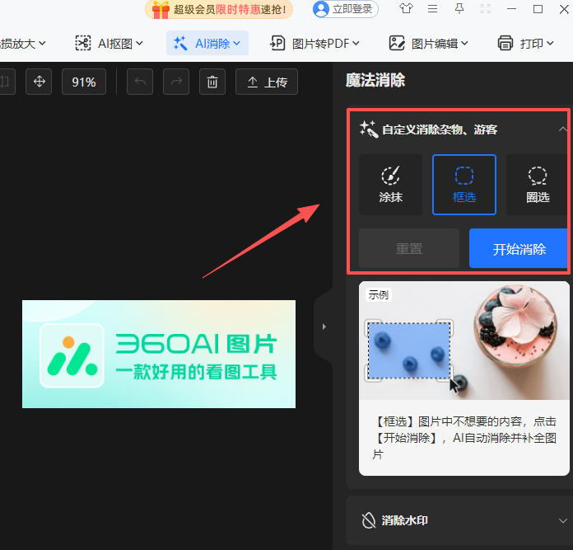The image size is (573, 550).
Task: Delete the image with trash icon
Action: click(212, 82)
